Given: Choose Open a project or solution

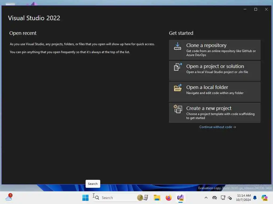Looking at the screenshot, I should point(215,71).
